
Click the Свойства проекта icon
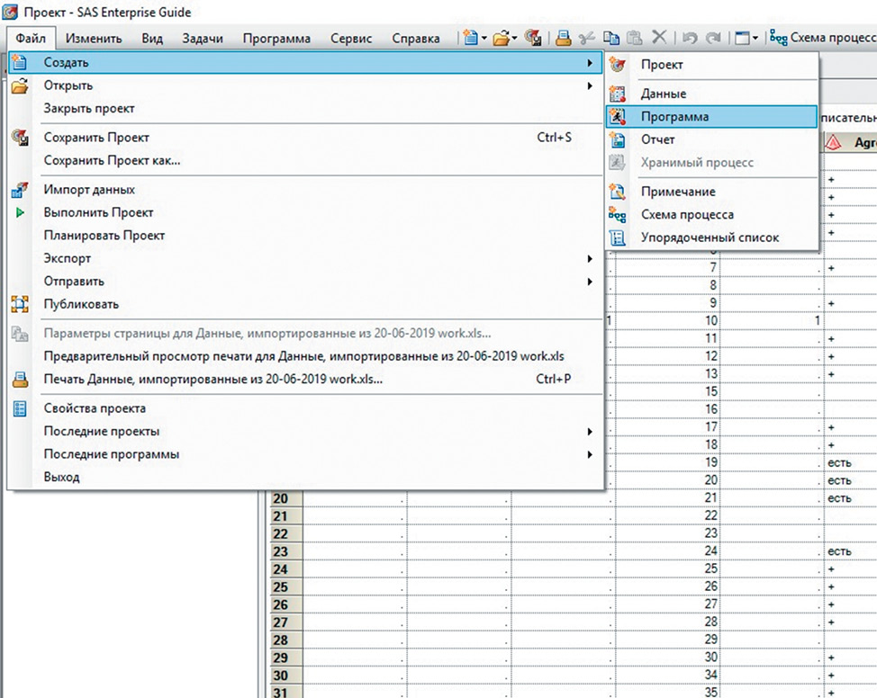(20, 408)
